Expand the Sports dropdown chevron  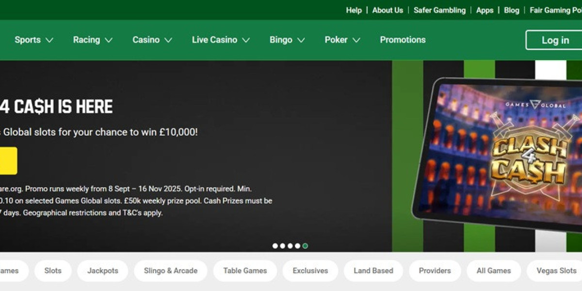pyautogui.click(x=49, y=40)
